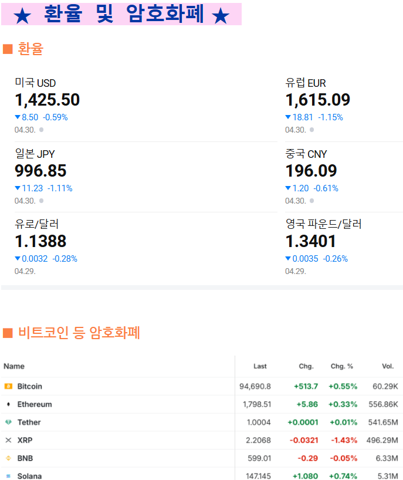Select the 1.1388 euro-dollar value
This screenshot has width=403, height=480.
tap(40, 241)
